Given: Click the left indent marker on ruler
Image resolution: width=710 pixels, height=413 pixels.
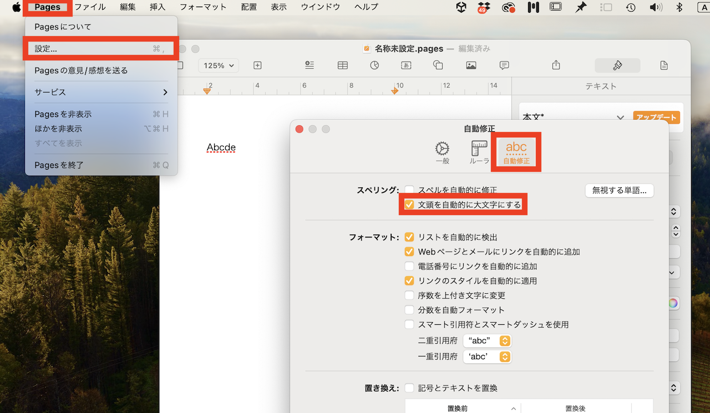Looking at the screenshot, I should click(207, 90).
